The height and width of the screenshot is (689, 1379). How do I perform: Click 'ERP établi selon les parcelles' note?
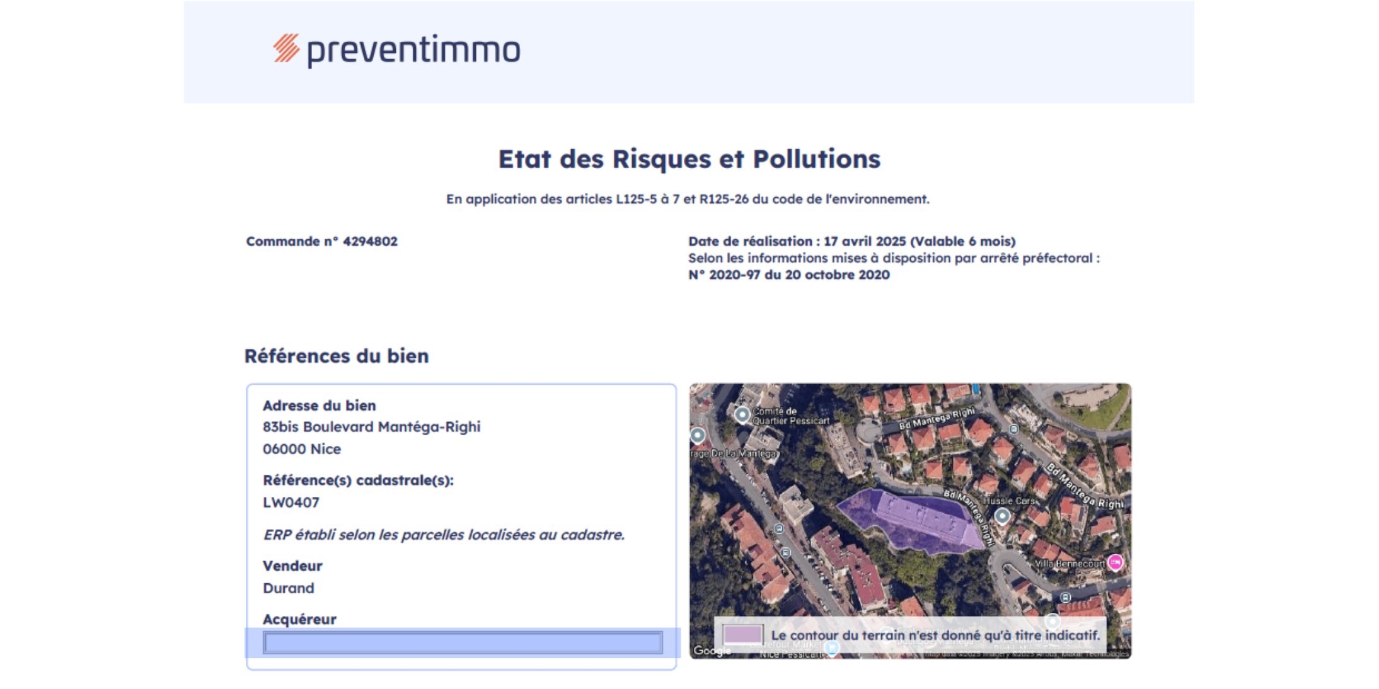[444, 535]
